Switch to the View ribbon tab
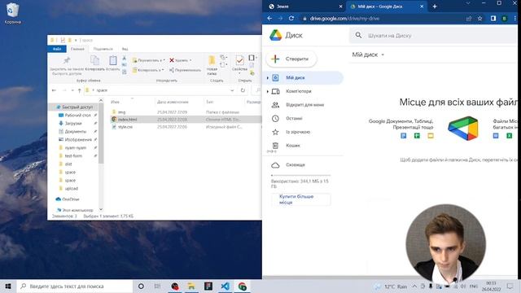 pyautogui.click(x=125, y=49)
